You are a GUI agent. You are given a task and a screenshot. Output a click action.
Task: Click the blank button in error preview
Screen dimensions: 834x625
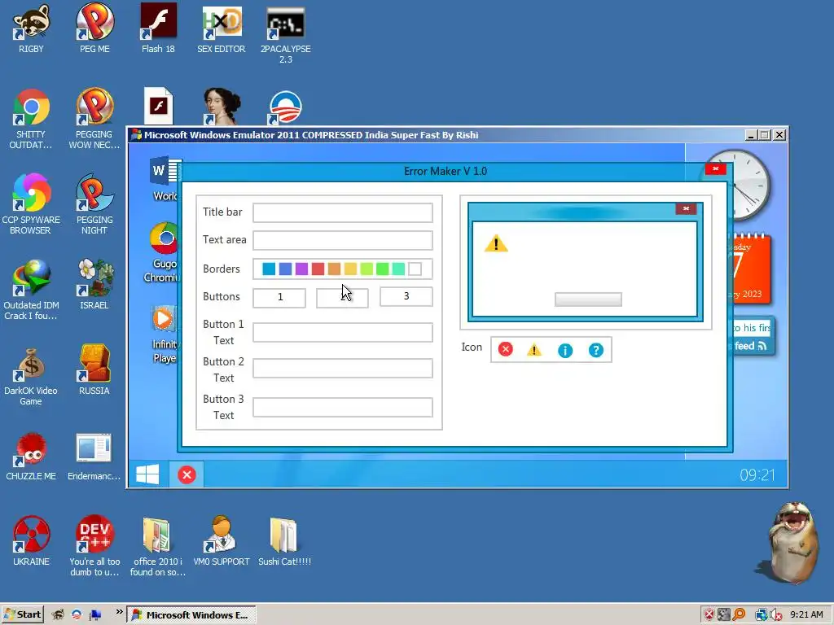(x=588, y=299)
